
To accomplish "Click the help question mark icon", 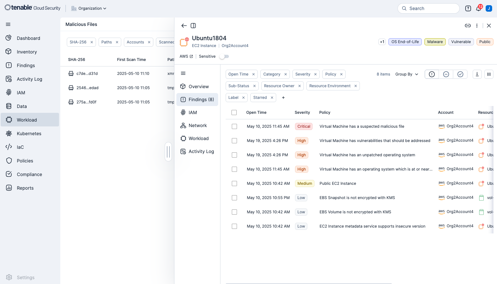I will 468,8.
